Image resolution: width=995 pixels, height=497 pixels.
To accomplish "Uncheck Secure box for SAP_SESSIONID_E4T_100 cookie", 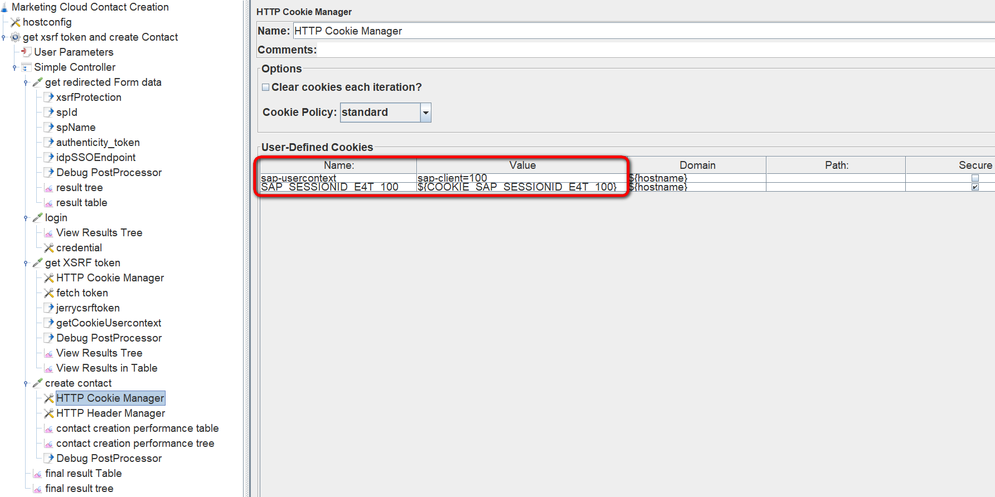I will pos(975,187).
